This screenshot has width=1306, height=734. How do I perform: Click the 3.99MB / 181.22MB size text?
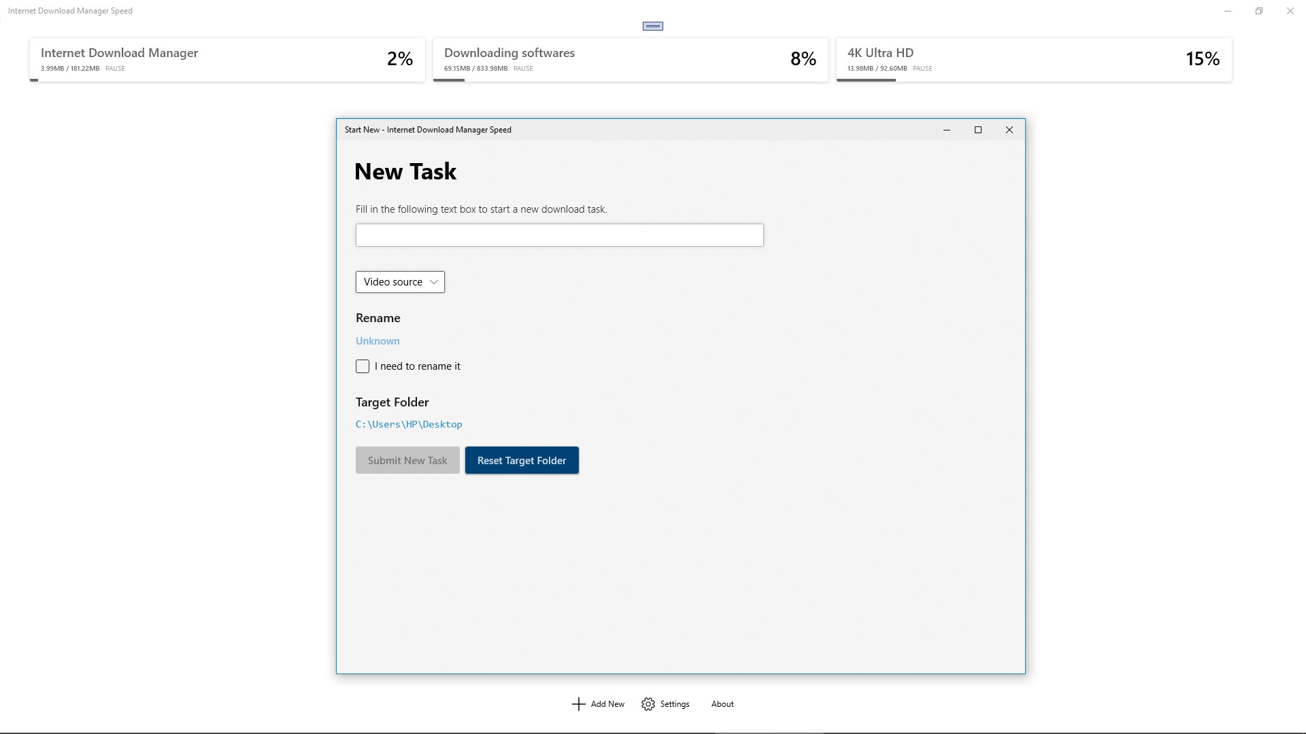pos(70,69)
